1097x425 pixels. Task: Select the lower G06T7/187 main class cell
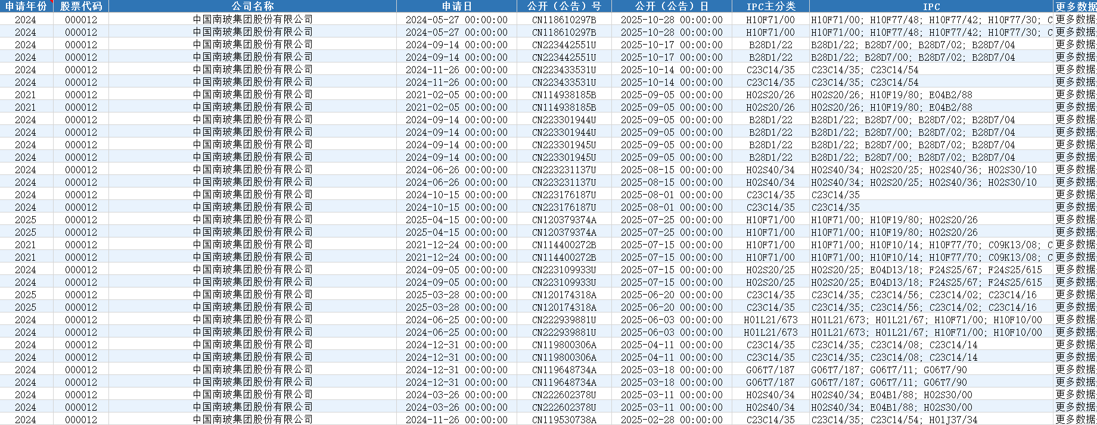click(770, 382)
